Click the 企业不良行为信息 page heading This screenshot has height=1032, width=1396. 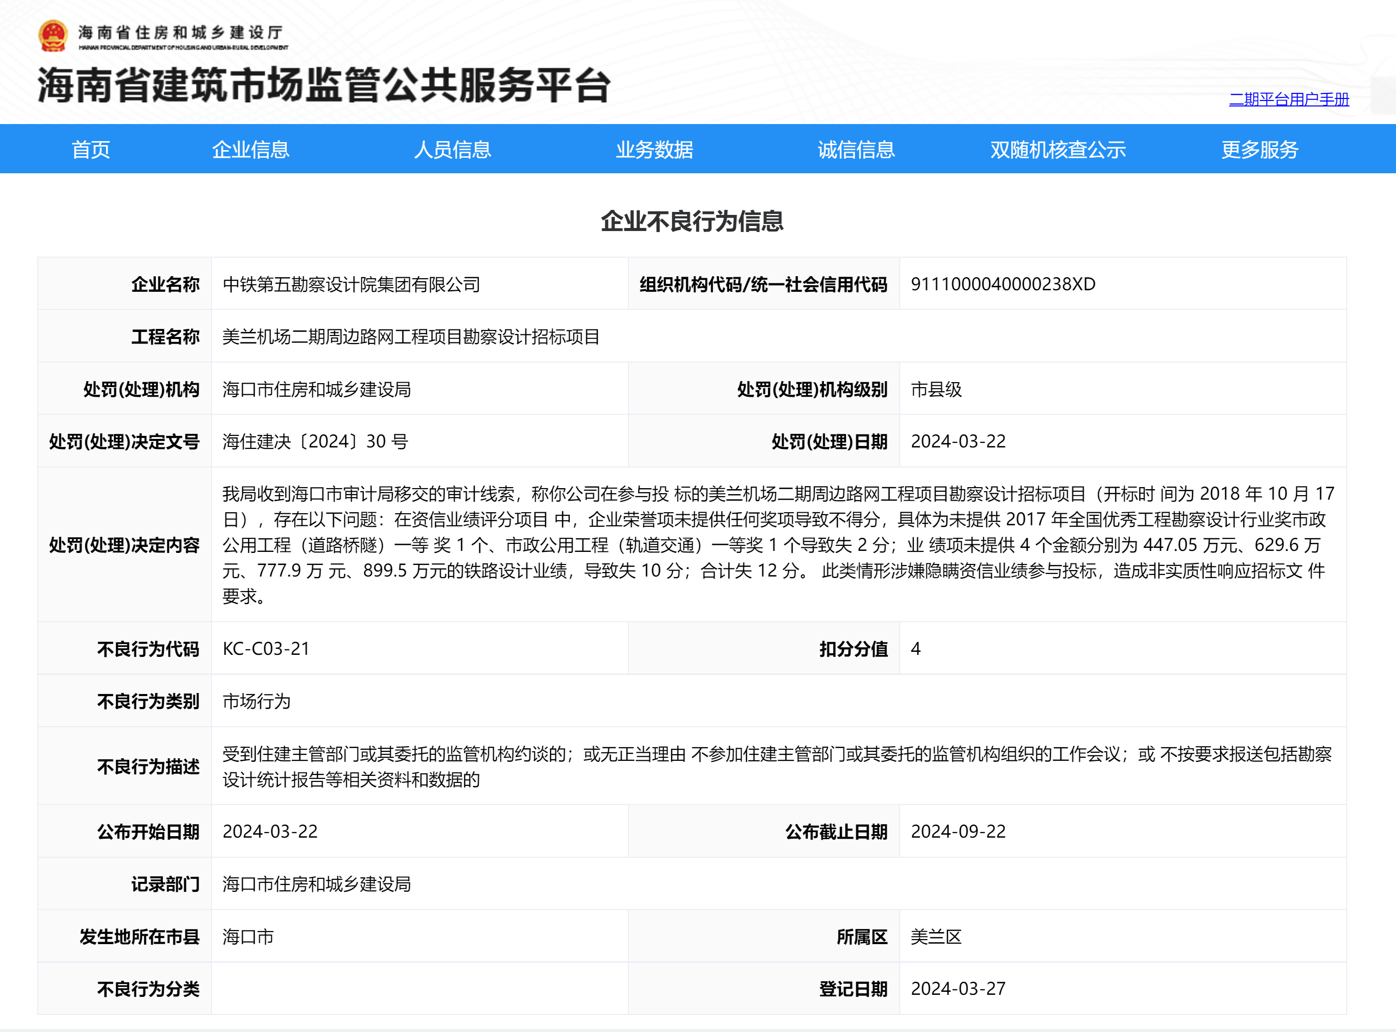(x=692, y=221)
